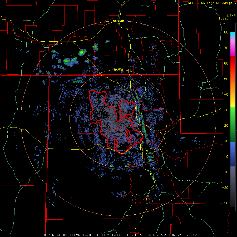Click the blue band of the reflectivity color bar
Viewport: 237px width, 237px height.
pos(233,154)
